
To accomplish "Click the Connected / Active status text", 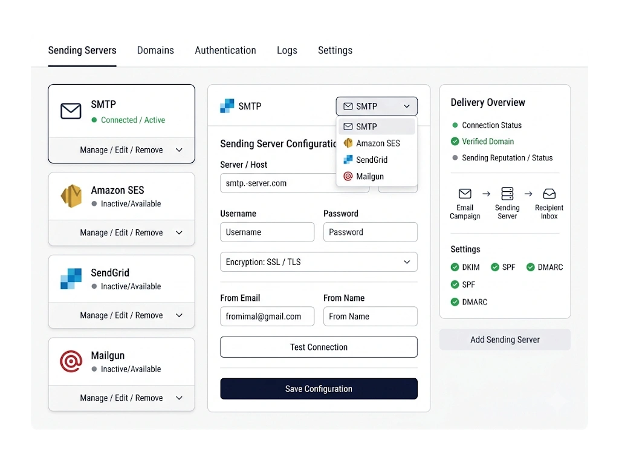I will coord(133,120).
